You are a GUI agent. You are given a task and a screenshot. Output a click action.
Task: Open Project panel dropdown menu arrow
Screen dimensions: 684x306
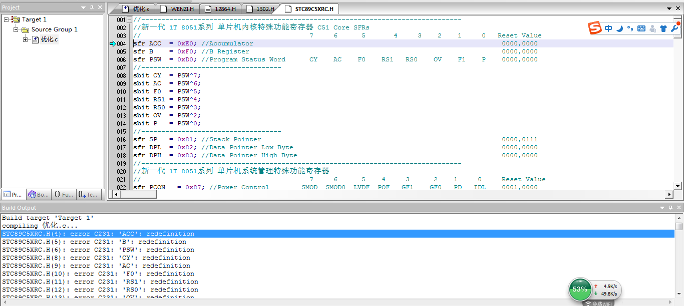click(83, 7)
